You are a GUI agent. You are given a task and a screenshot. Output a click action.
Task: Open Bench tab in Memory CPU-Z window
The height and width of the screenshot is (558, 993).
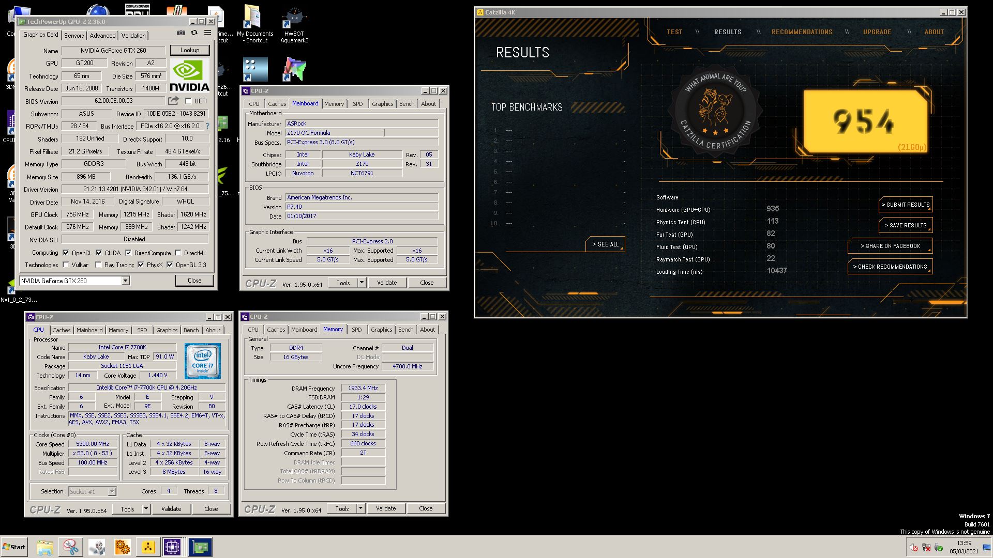click(x=406, y=330)
